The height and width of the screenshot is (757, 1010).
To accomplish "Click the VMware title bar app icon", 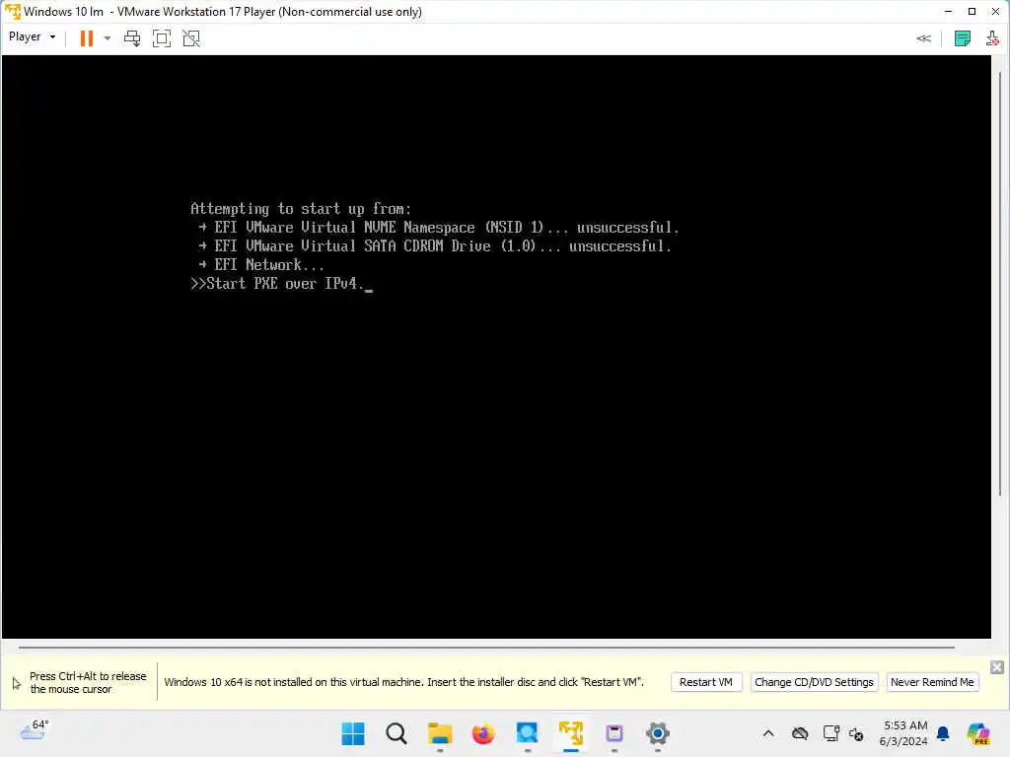I will click(12, 12).
